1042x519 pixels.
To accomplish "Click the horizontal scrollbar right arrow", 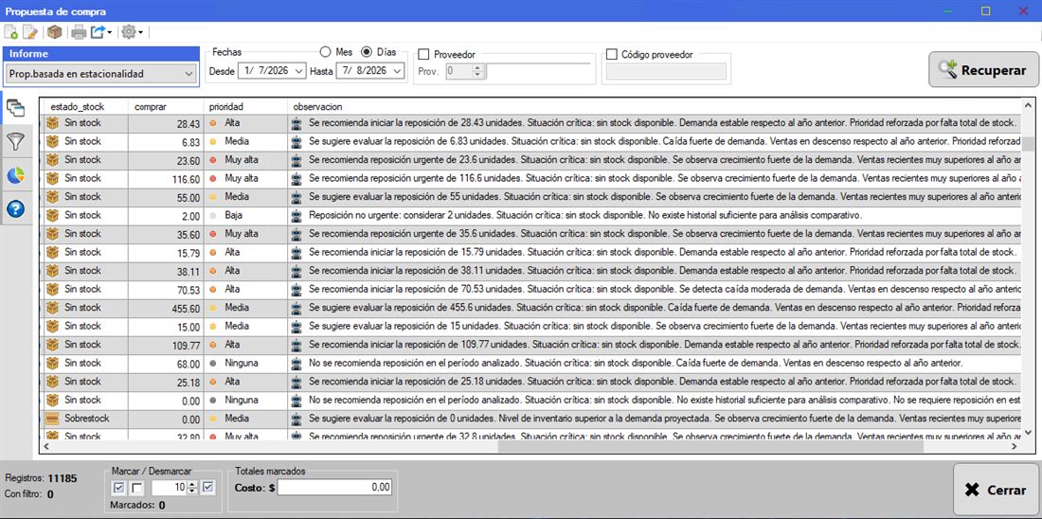I will pyautogui.click(x=1015, y=447).
